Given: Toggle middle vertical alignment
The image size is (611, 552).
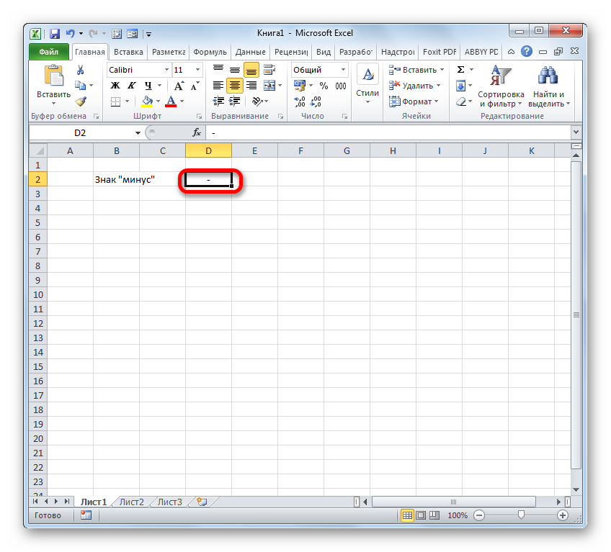Looking at the screenshot, I should 235,70.
